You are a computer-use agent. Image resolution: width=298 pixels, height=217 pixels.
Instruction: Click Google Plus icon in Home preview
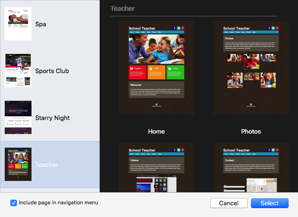pyautogui.click(x=183, y=28)
